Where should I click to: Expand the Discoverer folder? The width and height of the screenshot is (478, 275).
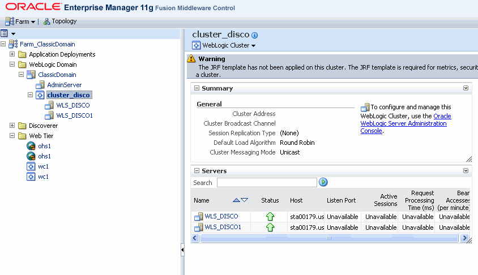pyautogui.click(x=12, y=126)
